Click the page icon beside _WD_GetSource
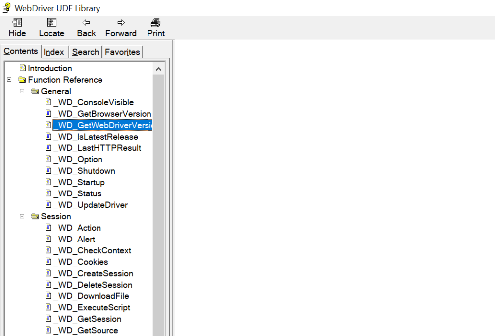This screenshot has height=336, width=495. tap(49, 330)
